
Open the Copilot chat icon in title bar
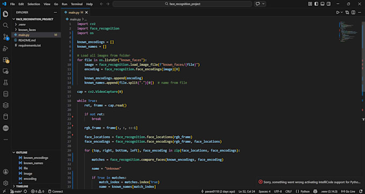(258, 4)
